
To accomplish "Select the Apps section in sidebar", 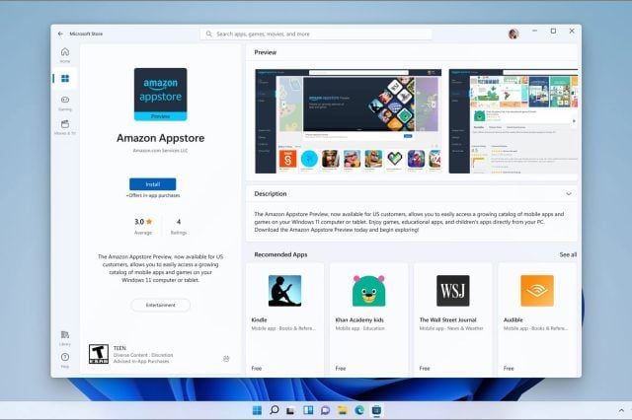I will pos(65,78).
